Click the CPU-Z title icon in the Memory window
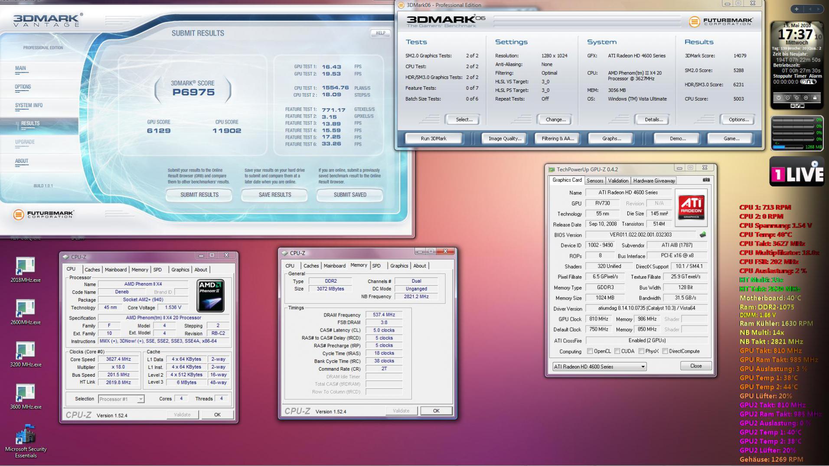This screenshot has height=466, width=829. tap(285, 253)
